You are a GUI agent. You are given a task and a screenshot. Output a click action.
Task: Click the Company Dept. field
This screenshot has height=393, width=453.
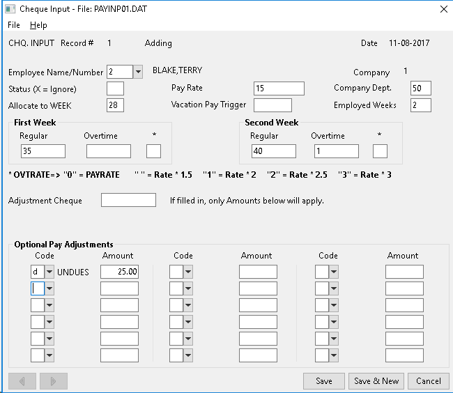click(x=421, y=88)
